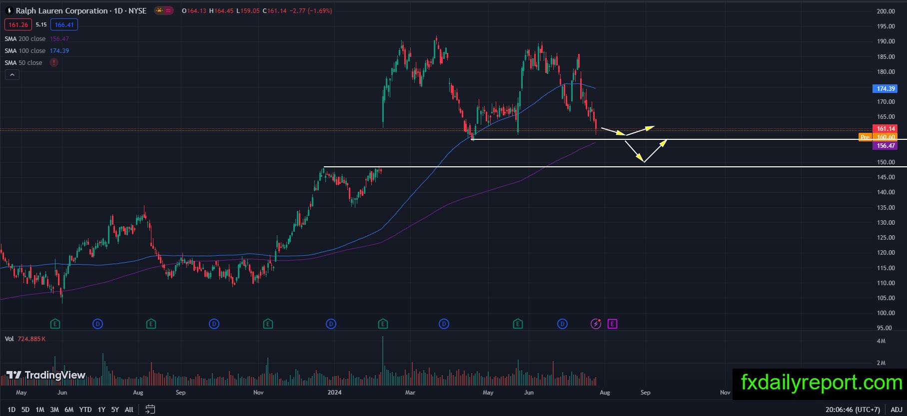
Task: Show the All date range
Action: 129,410
